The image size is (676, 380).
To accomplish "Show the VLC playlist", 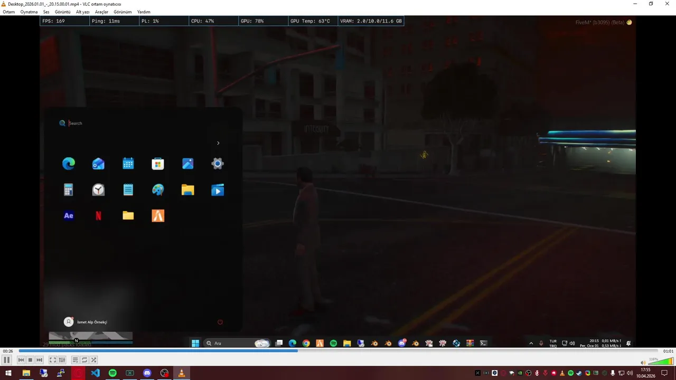I will tap(75, 360).
